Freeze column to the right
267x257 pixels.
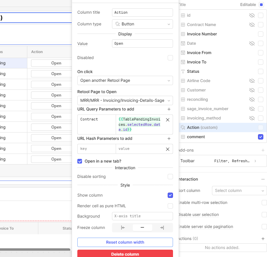point(162,228)
